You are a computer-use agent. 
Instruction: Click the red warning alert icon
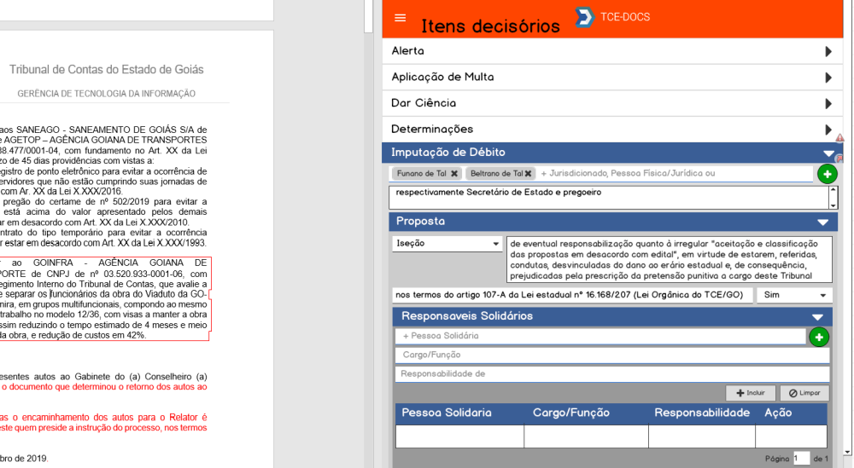[839, 138]
